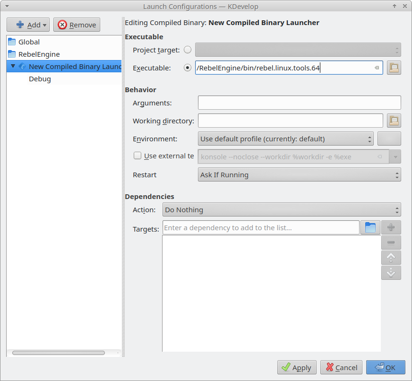This screenshot has height=381, width=412.
Task: Choose the Executable radio button
Action: (x=188, y=68)
